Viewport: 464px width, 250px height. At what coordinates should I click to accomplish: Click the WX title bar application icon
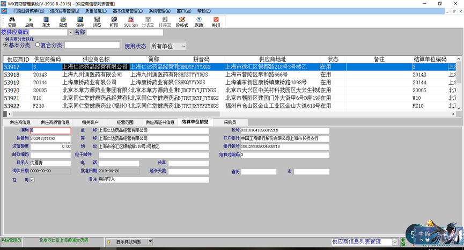pos(3,4)
